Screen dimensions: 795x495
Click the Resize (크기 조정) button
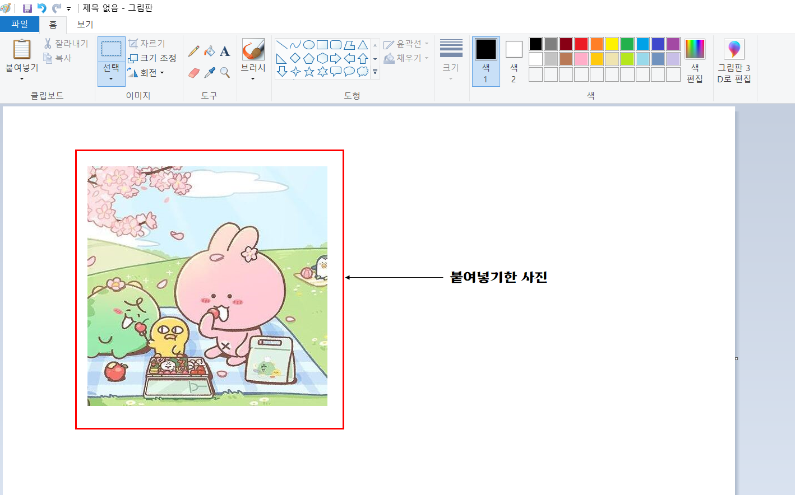152,58
